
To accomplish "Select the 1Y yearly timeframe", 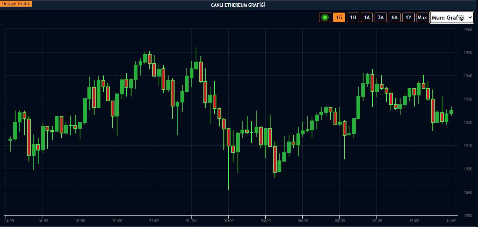I will point(408,17).
